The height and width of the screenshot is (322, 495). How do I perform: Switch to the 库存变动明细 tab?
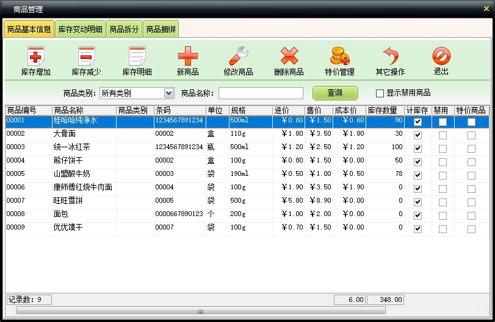80,29
